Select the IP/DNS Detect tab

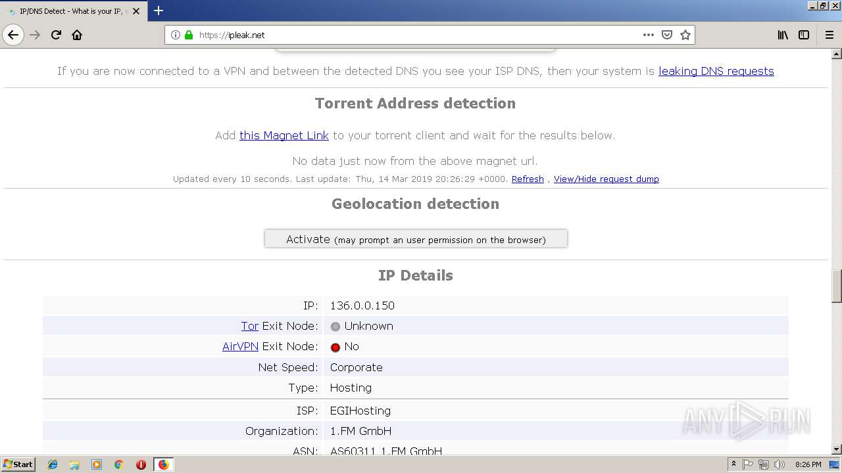click(72, 11)
